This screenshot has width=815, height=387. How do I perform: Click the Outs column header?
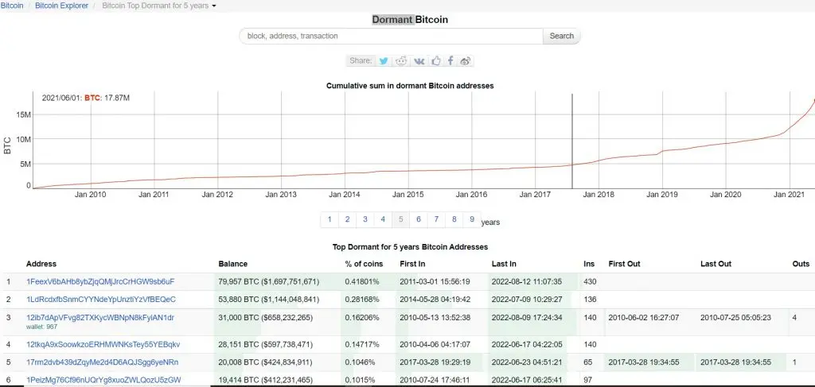pyautogui.click(x=801, y=264)
